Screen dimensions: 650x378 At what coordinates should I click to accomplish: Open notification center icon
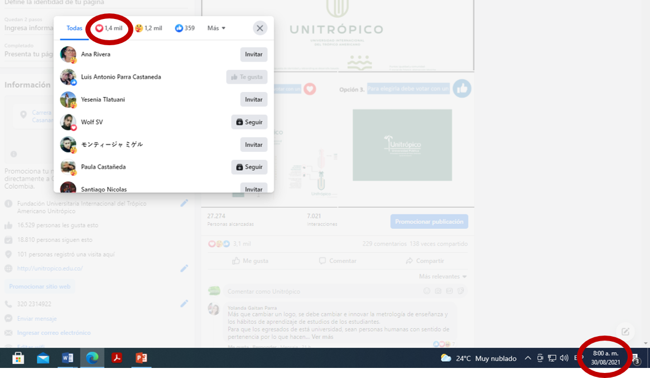point(636,359)
